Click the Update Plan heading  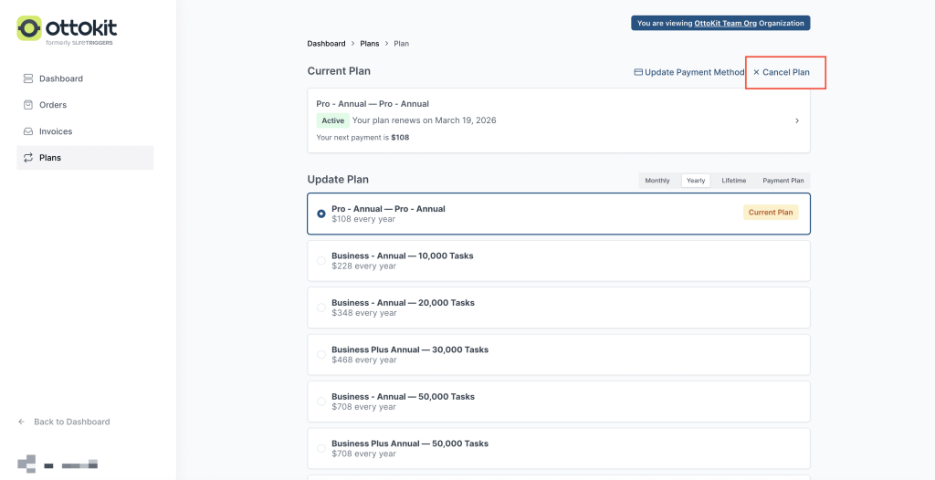(x=338, y=180)
